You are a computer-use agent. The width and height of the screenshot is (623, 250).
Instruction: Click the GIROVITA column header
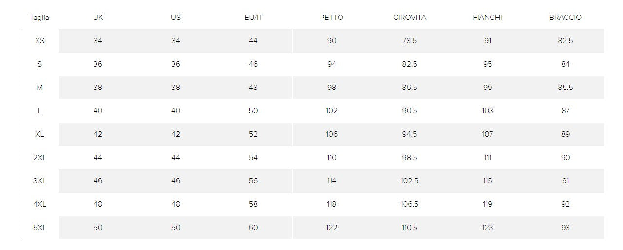coord(409,18)
